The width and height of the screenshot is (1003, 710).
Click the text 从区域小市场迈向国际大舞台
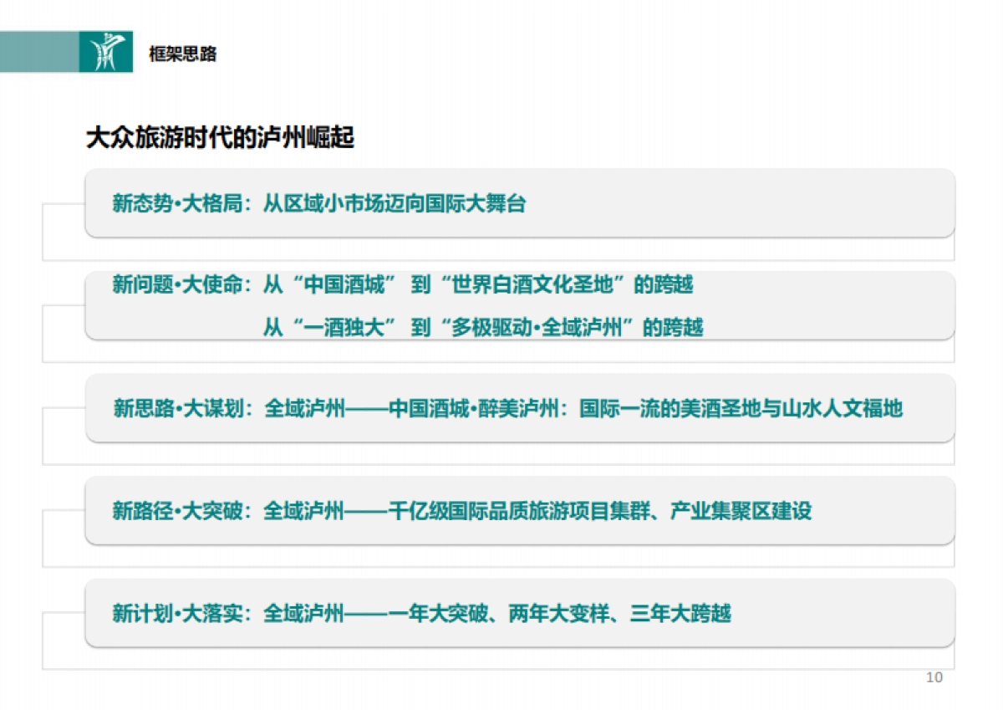click(x=394, y=203)
